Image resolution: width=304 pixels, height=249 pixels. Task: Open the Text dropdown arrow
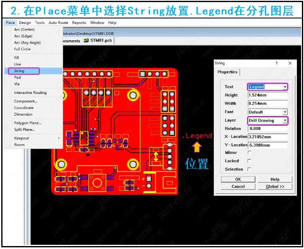(285, 87)
